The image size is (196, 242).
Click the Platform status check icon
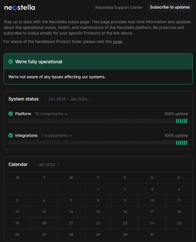coord(11,114)
